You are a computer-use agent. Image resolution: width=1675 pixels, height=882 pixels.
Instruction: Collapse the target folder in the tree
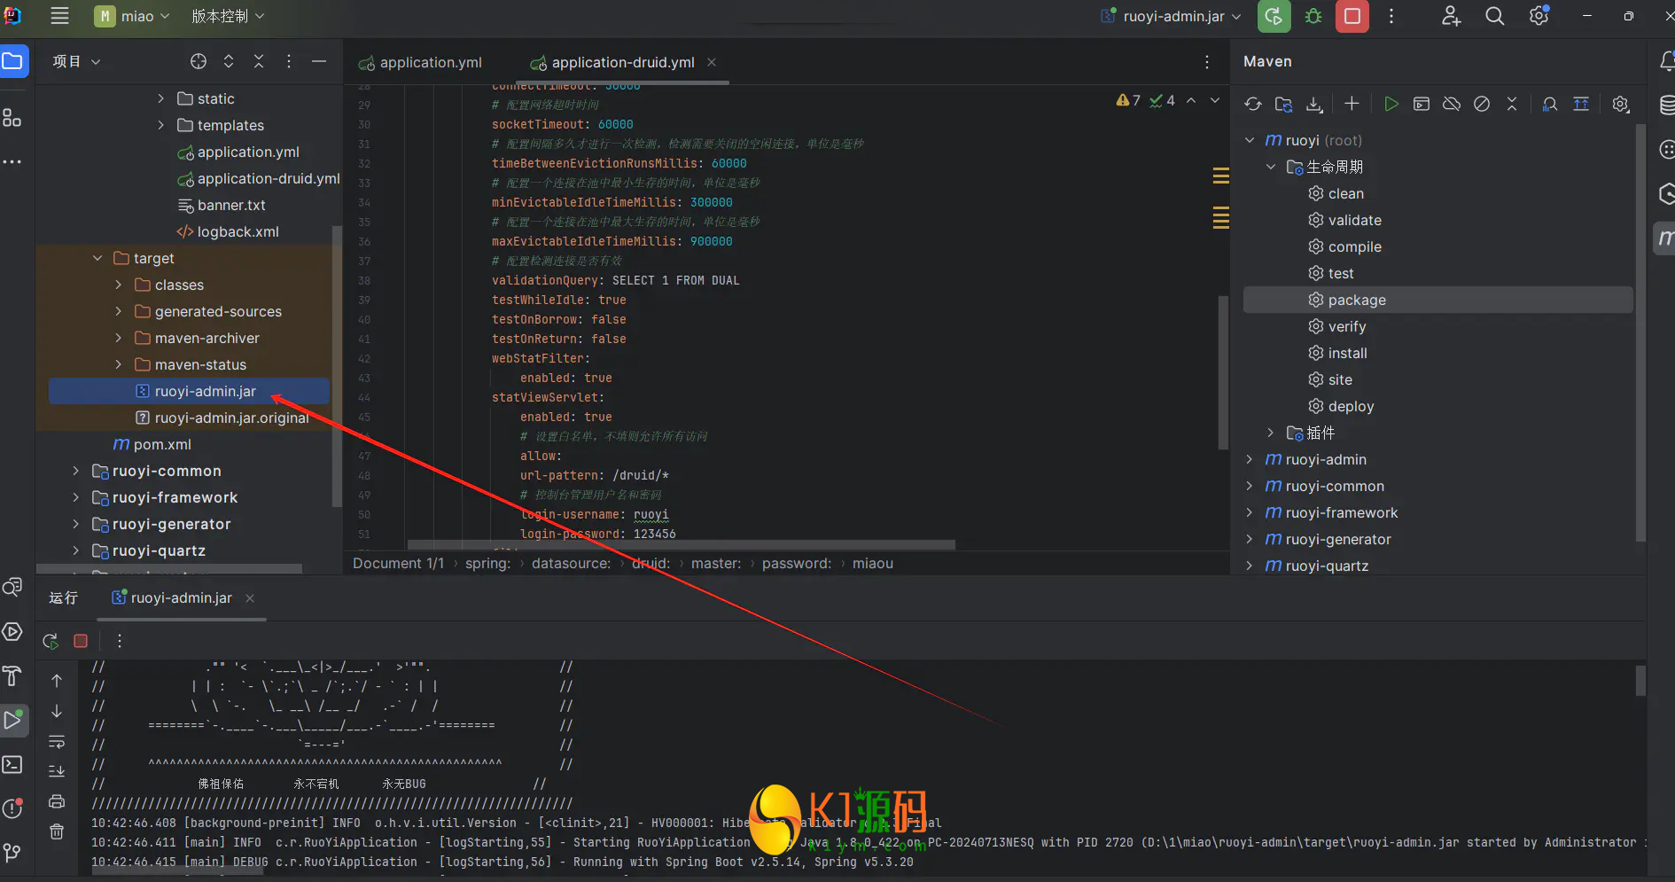pos(97,259)
